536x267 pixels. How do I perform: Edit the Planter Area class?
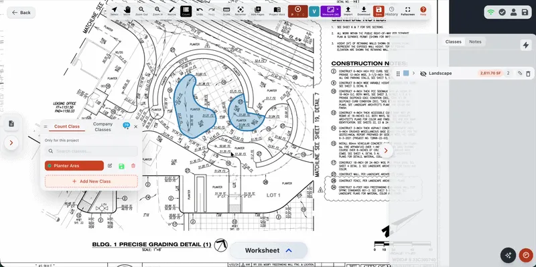tap(110, 166)
